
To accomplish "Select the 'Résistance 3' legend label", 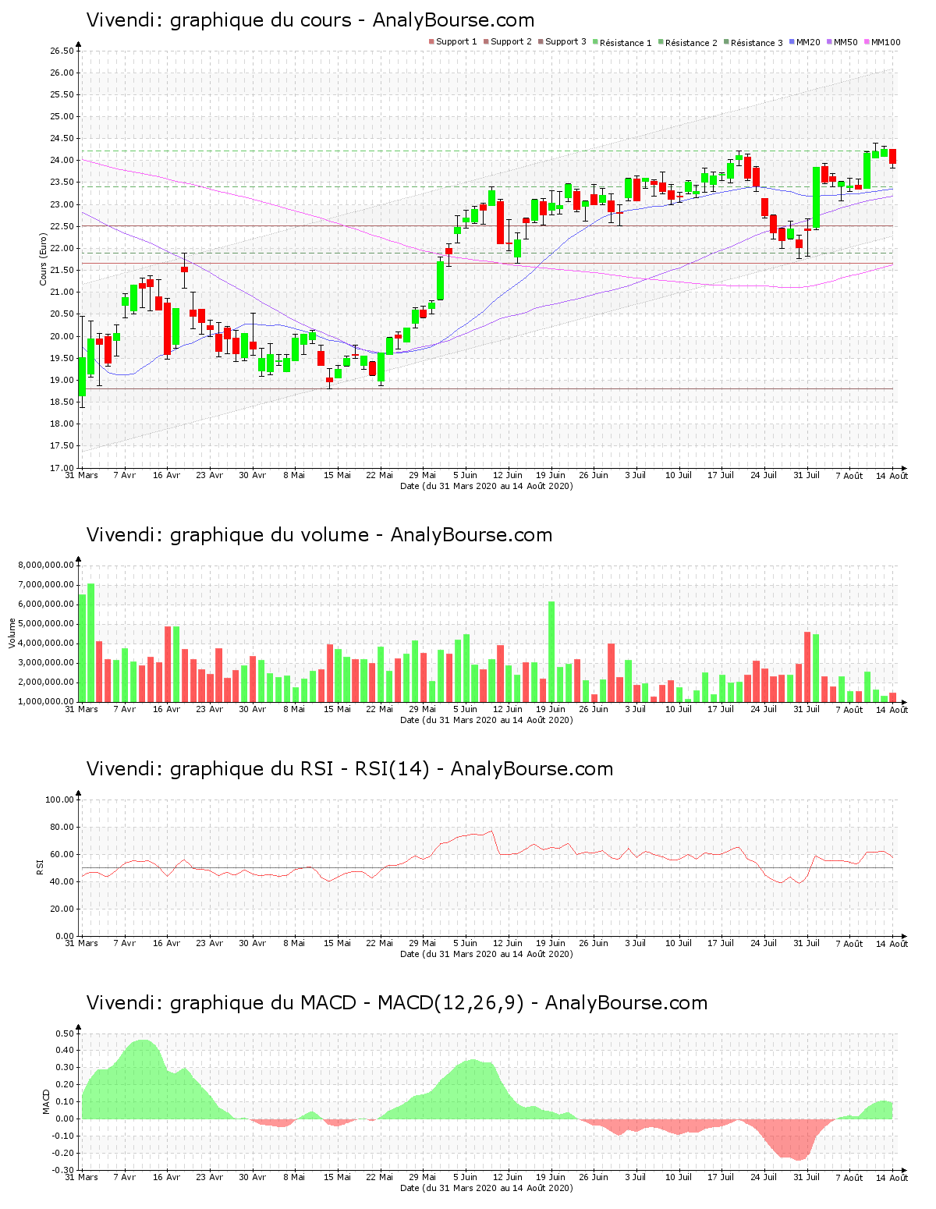I will (x=757, y=43).
